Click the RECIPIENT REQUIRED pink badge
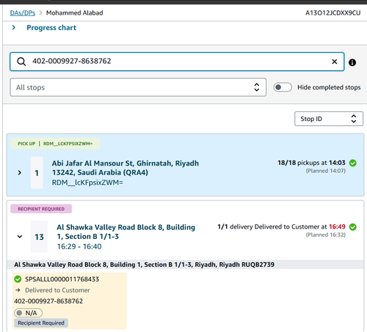This screenshot has height=332, width=367. (x=41, y=209)
